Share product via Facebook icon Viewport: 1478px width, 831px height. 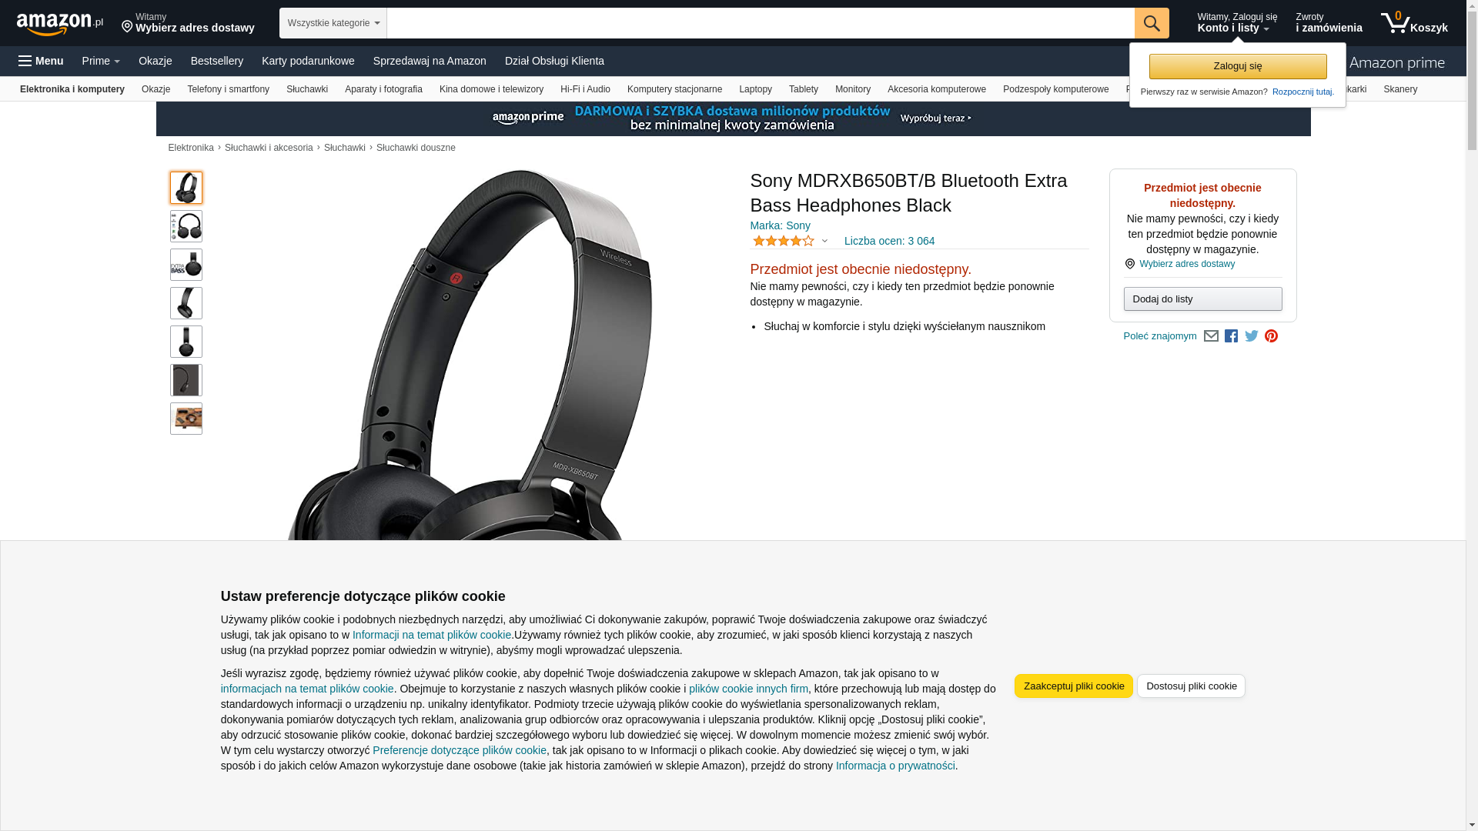pos(1231,336)
